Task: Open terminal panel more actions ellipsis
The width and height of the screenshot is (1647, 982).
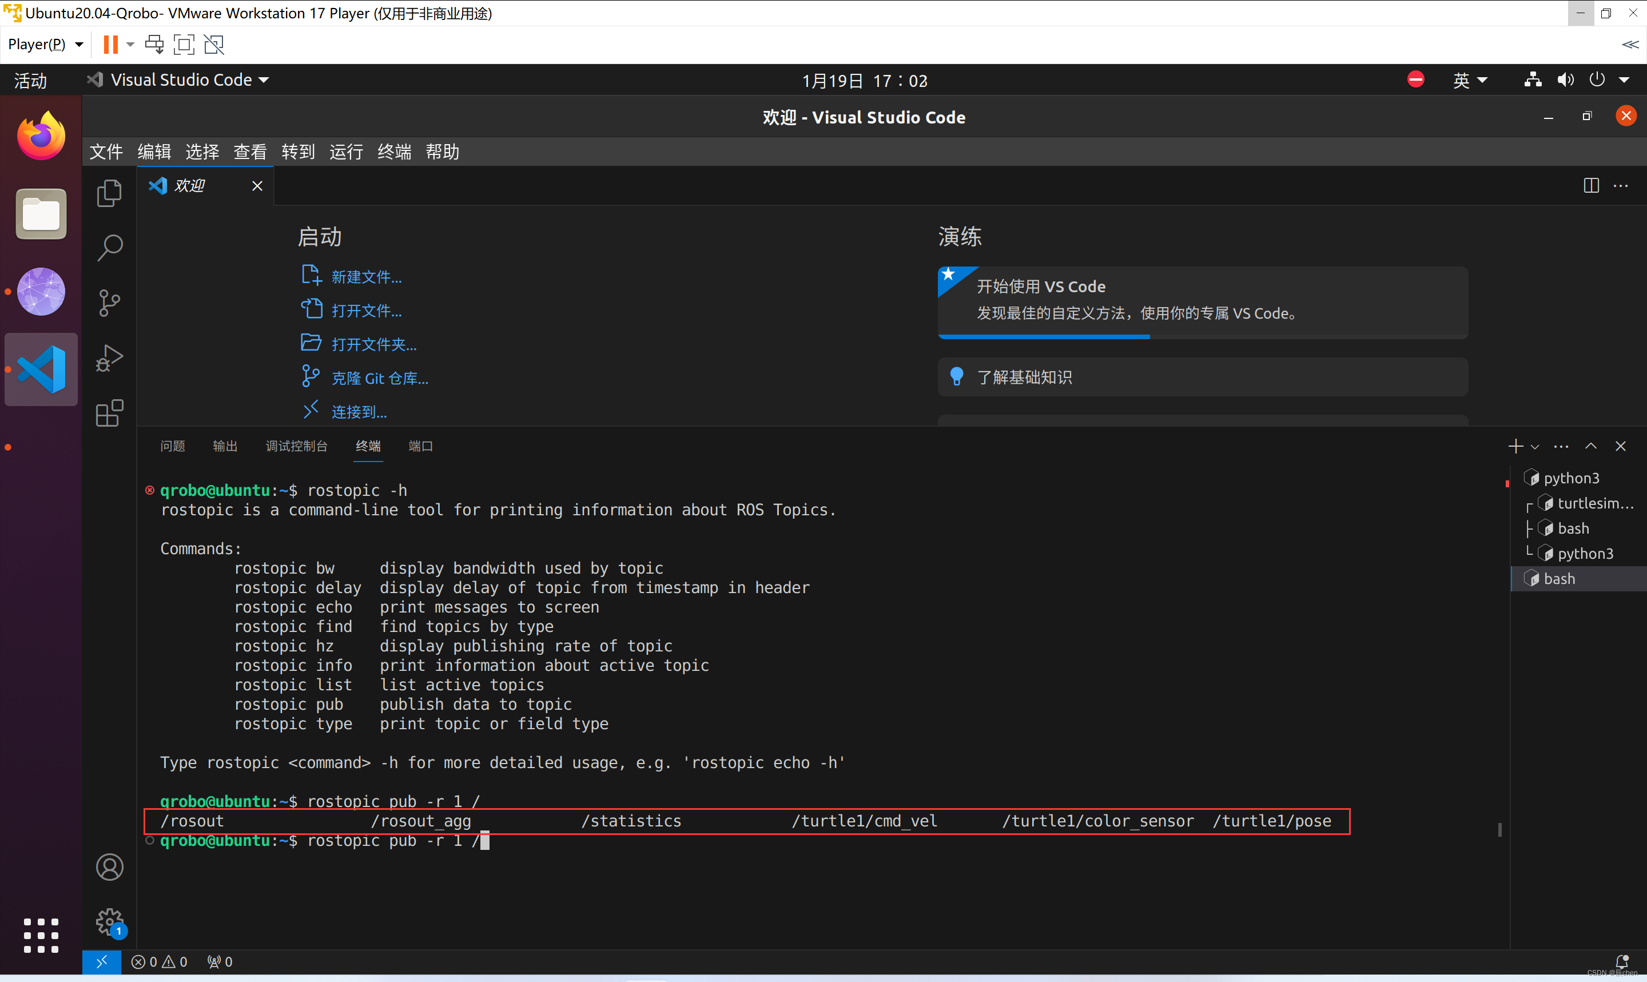Action: click(x=1561, y=447)
